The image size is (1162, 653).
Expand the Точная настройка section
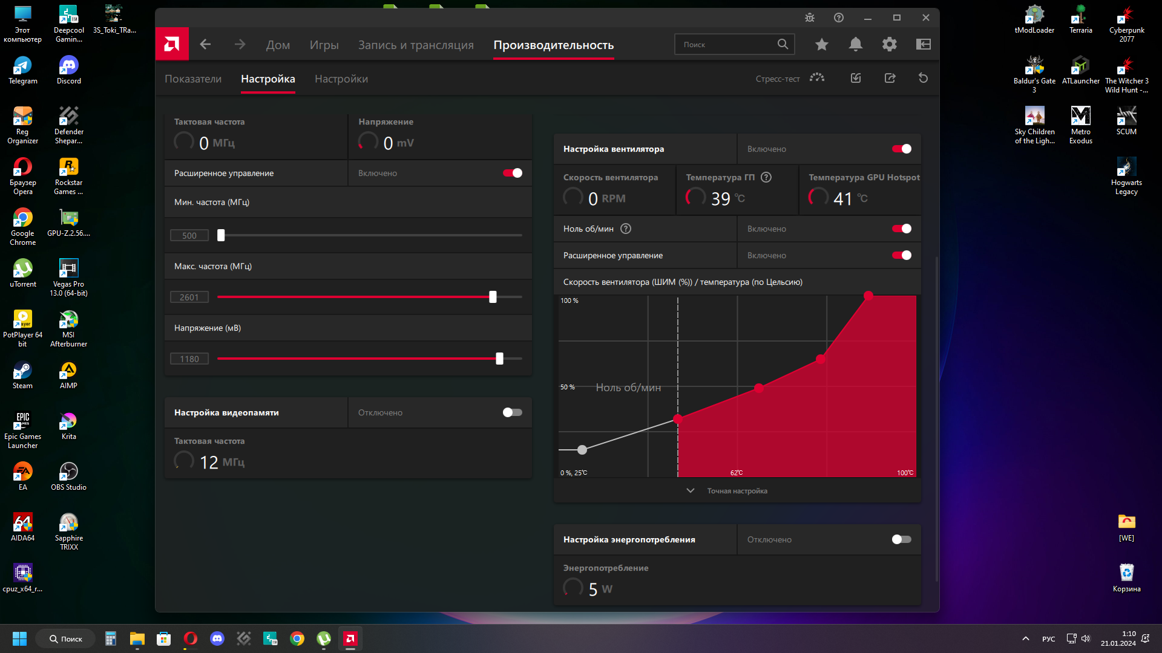[x=737, y=491]
